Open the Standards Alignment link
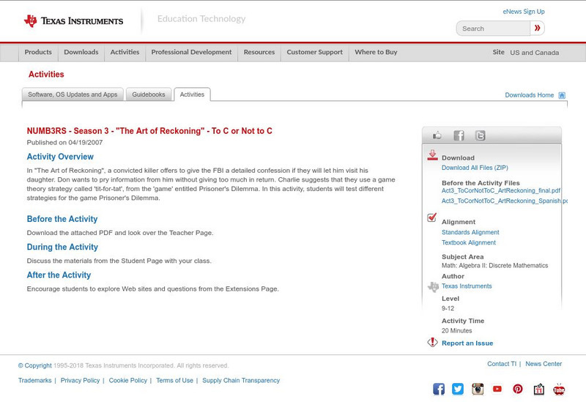Viewport: 586px width, 402px height. [x=470, y=232]
